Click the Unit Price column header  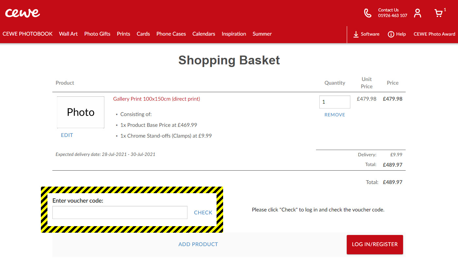click(367, 83)
